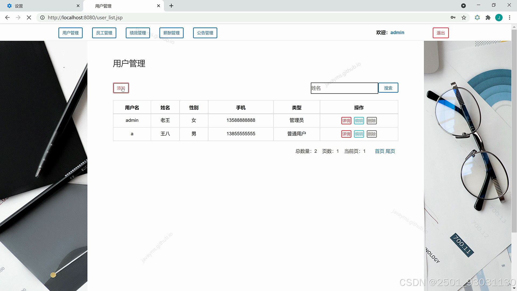Screen dimensions: 517x291
Task: Click the 用户管理 page heading
Action: (129, 64)
